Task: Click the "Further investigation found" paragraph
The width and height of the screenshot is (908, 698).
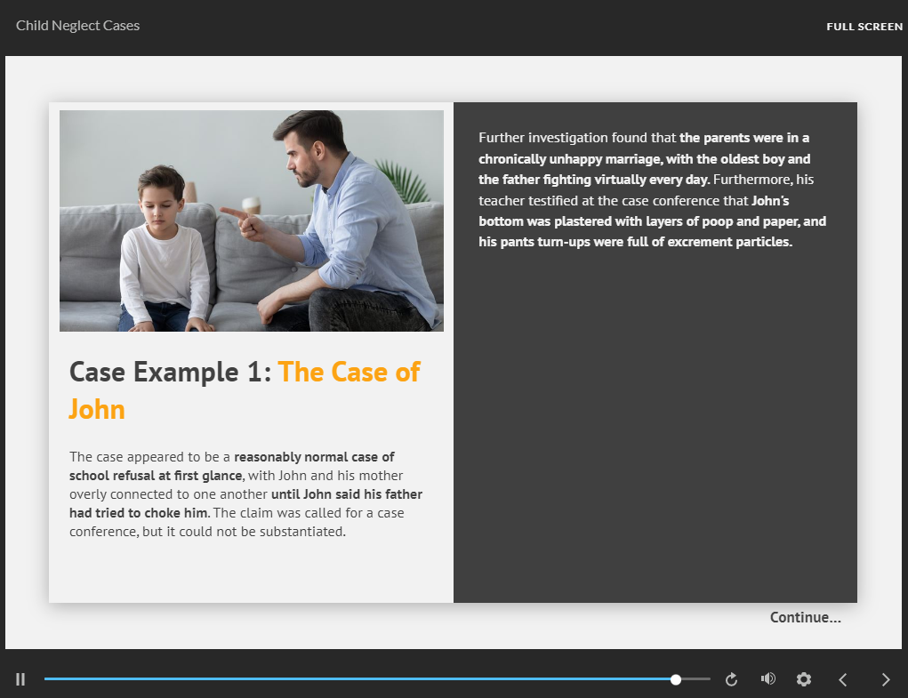Action: (578, 138)
